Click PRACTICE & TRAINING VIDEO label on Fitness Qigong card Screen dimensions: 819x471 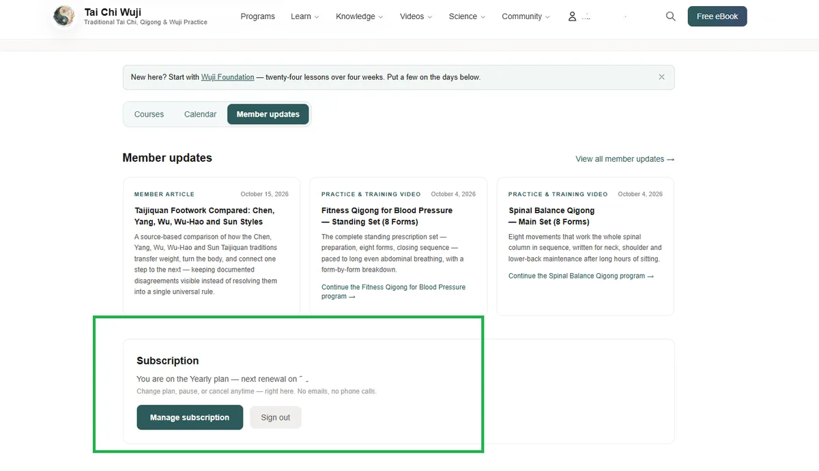tap(371, 195)
